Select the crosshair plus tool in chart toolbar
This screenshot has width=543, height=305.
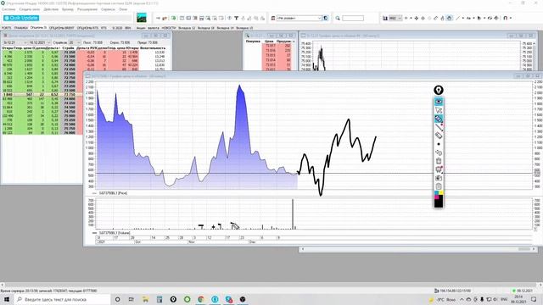pos(406,18)
